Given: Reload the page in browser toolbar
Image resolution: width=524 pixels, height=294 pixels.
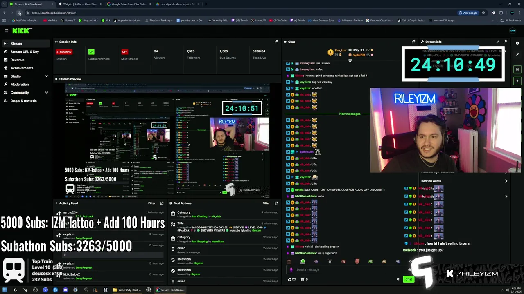Looking at the screenshot, I should pos(19,13).
